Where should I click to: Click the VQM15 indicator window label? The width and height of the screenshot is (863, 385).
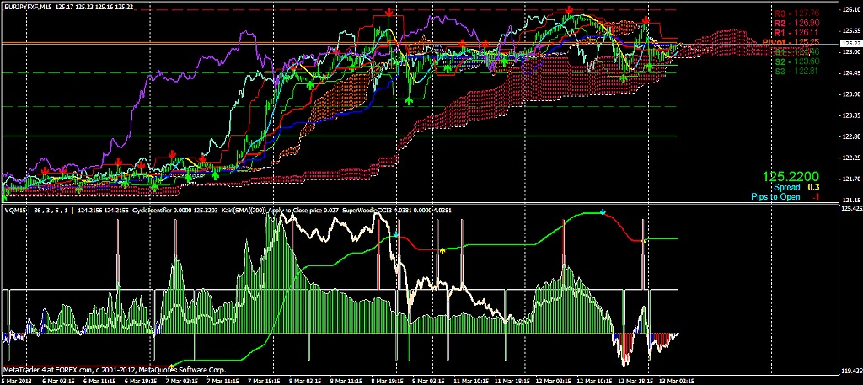(x=15, y=210)
